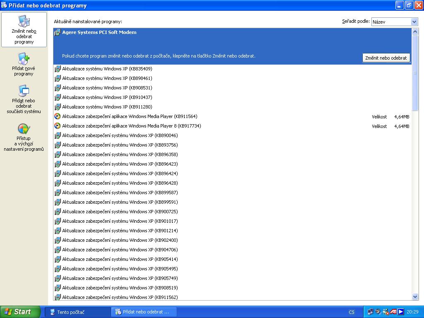
Task: Open the Seřadit podle Název dropdown
Action: pos(395,22)
